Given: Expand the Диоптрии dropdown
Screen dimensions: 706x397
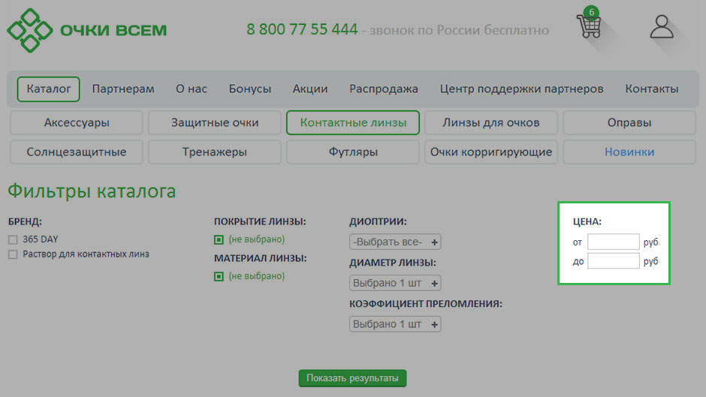Looking at the screenshot, I should point(395,242).
